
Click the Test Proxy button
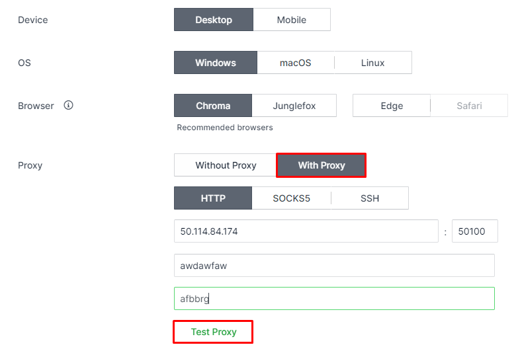tap(213, 332)
